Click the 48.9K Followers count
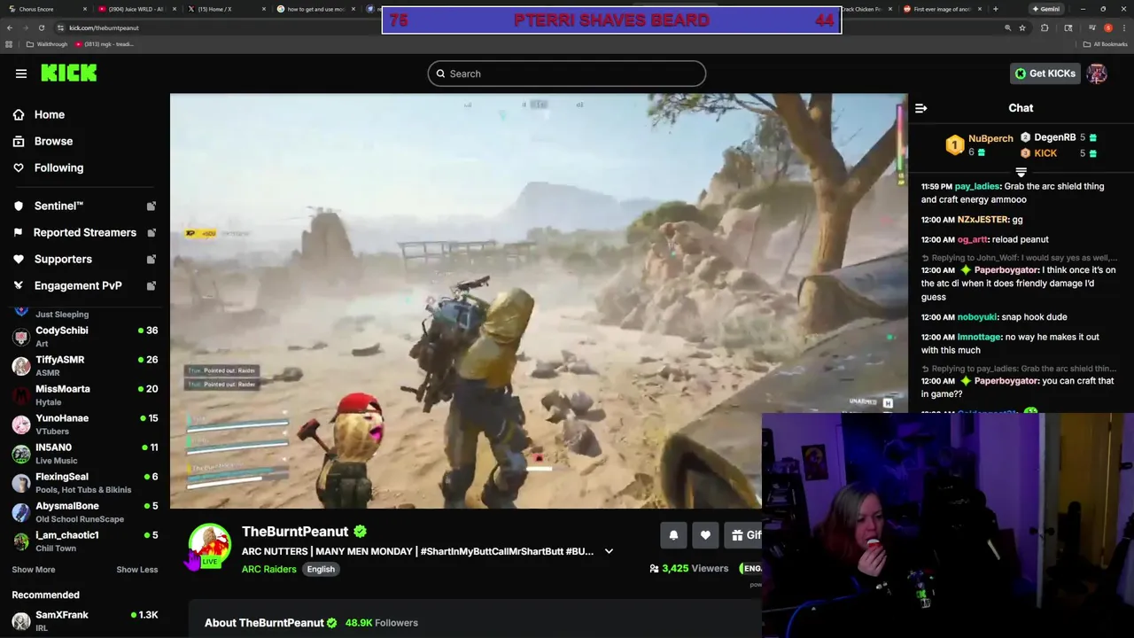1134x638 pixels. (x=382, y=623)
